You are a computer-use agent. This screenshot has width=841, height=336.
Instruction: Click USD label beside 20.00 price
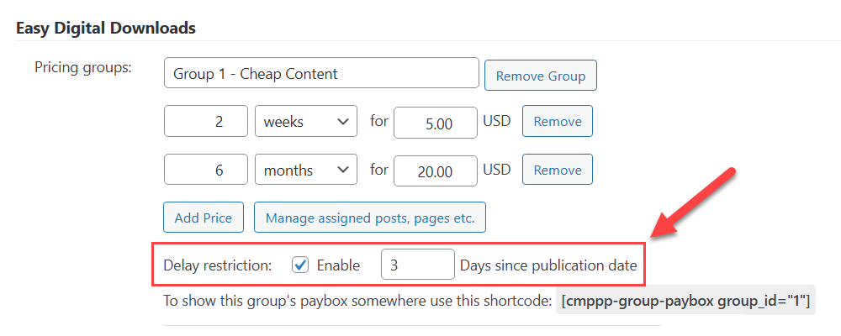click(x=497, y=170)
